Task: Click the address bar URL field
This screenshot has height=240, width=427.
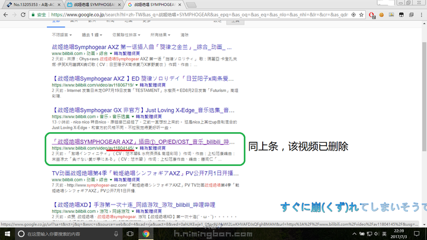Action: click(199, 15)
